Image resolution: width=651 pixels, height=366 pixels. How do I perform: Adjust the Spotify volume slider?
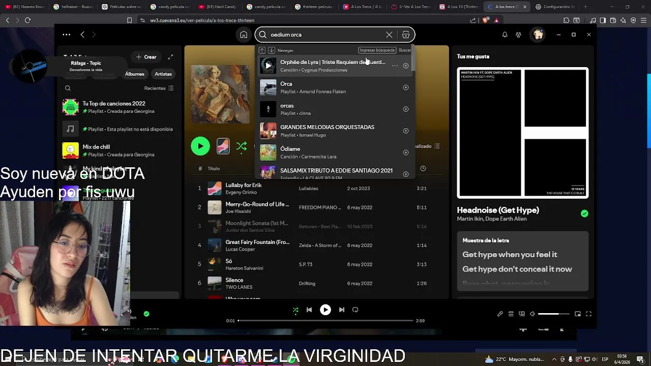pos(553,314)
